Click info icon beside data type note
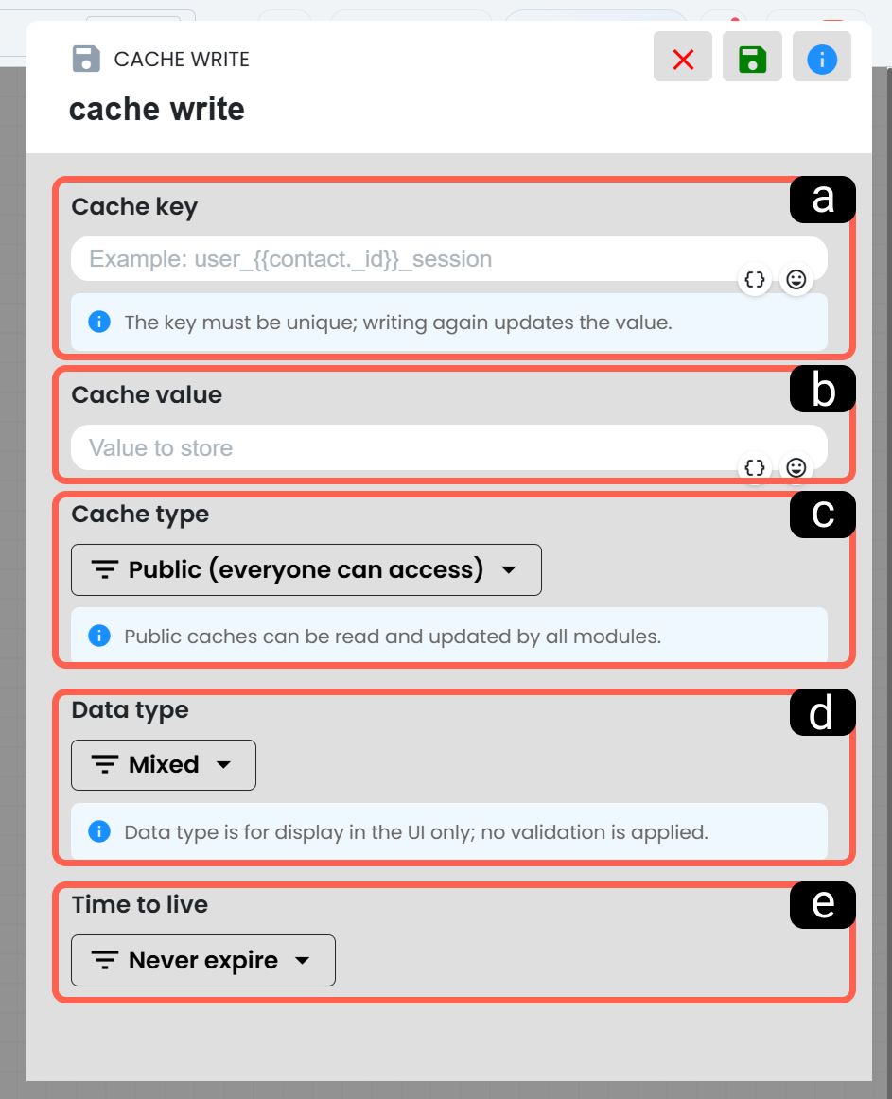 point(99,831)
